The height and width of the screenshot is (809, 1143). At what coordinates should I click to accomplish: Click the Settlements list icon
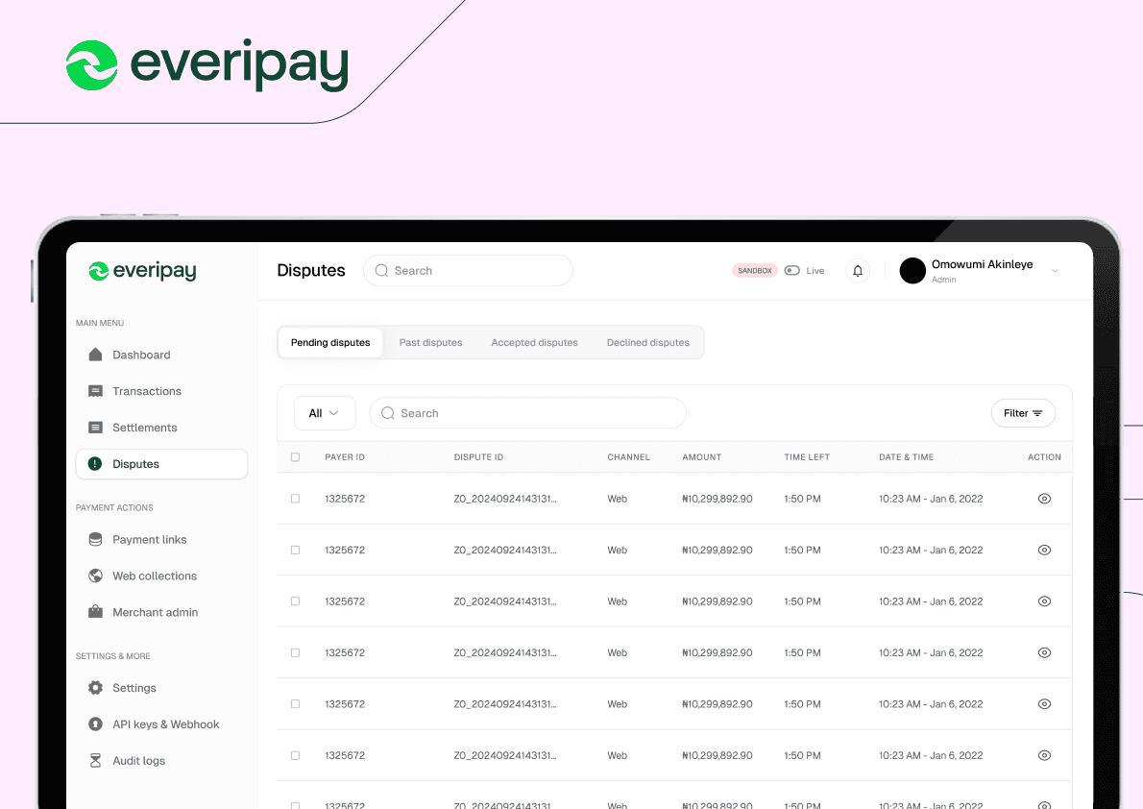coord(95,428)
